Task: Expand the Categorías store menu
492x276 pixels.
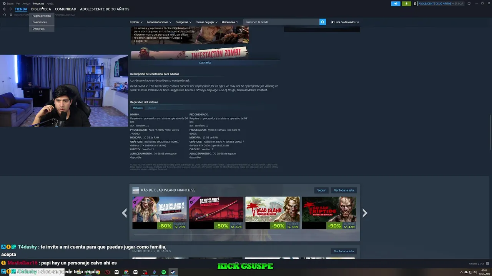Action: click(183, 22)
